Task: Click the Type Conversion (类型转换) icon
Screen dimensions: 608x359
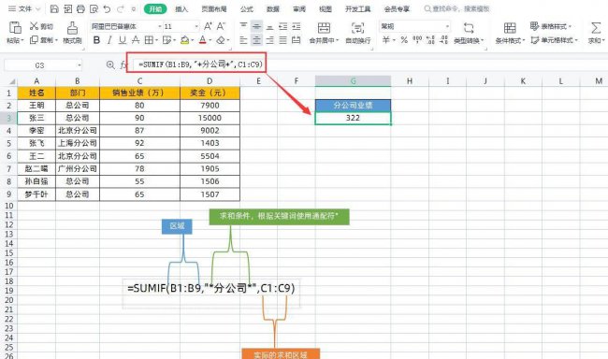Action: [x=469, y=28]
